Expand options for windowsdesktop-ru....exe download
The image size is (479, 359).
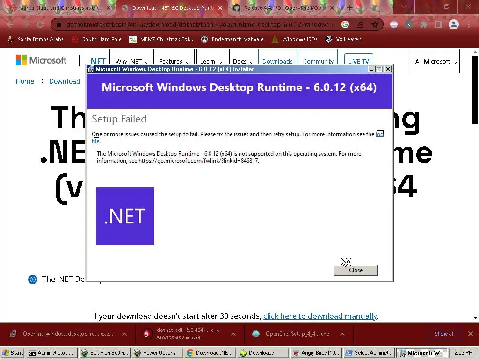(x=124, y=334)
